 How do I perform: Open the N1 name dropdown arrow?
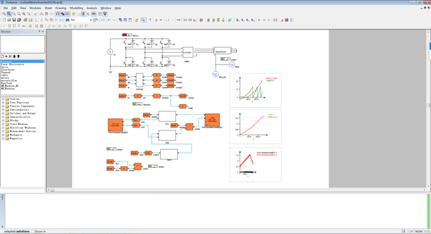(x=91, y=20)
